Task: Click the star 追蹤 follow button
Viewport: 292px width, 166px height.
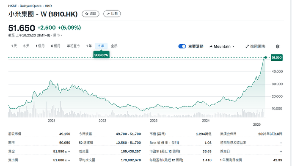Action: tap(91, 14)
